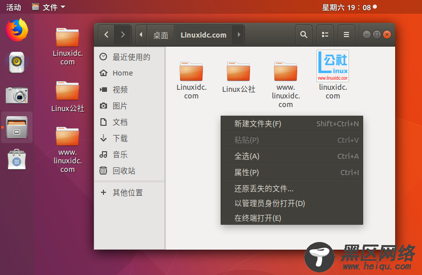Select www.linuxidc.com folder in file window
Screen dimensions: 422x275
click(286, 85)
